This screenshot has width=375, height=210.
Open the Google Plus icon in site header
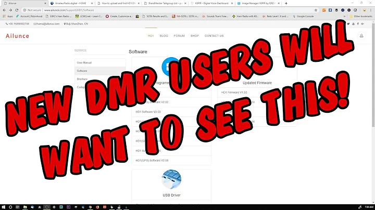[362, 23]
